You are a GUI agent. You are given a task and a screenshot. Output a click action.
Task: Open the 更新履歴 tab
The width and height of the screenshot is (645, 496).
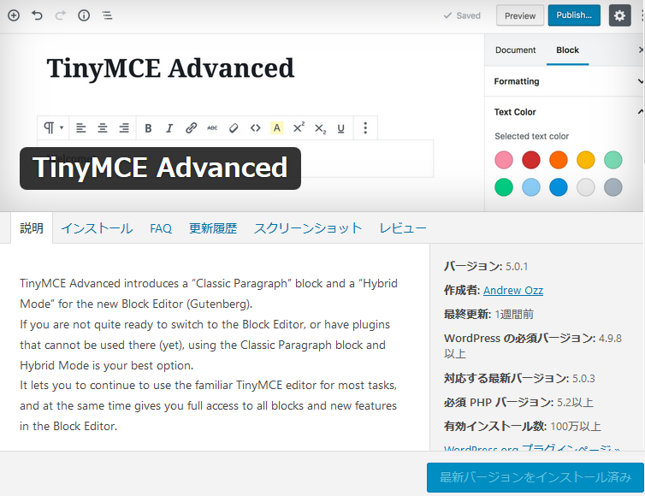pos(213,228)
